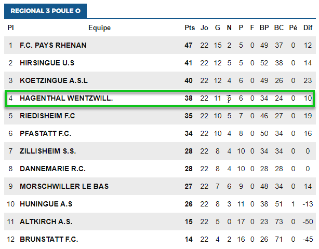Click the BP column header
The width and height of the screenshot is (319, 249).
(264, 28)
